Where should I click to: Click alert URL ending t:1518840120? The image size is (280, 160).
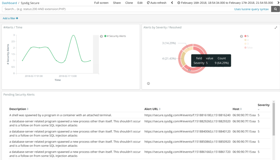point(187,131)
